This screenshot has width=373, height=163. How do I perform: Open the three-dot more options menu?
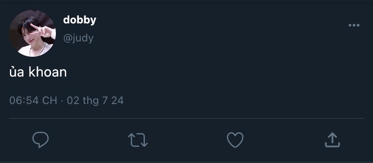tap(354, 25)
